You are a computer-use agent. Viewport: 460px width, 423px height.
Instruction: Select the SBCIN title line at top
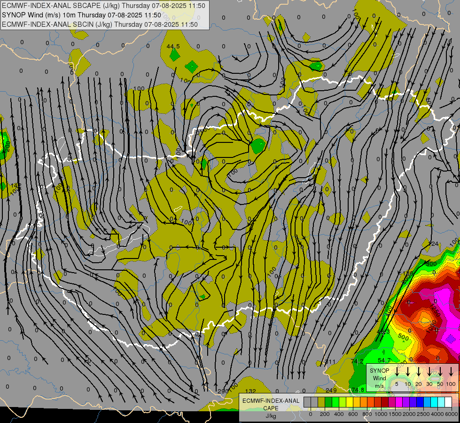(x=100, y=24)
